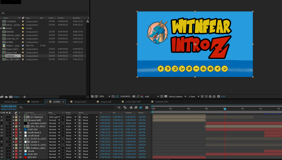282x160 pixels.
Task: Switch to the RENDER composition tab
Action: 33,102
